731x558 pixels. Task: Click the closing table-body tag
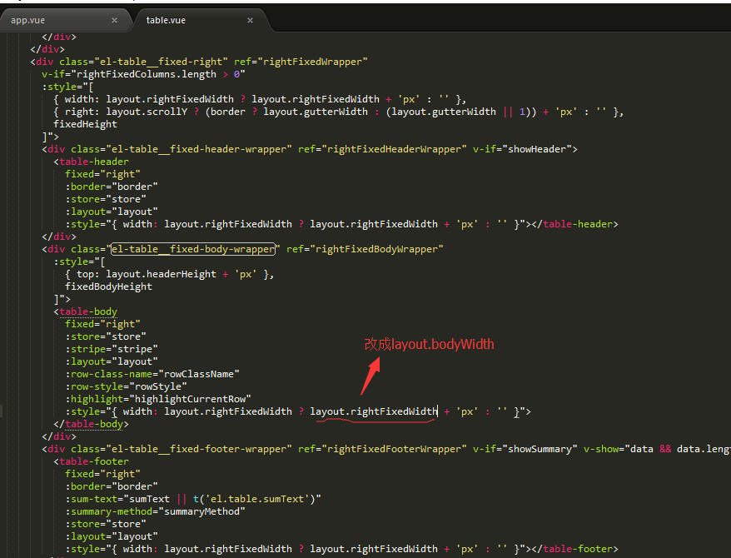click(92, 424)
